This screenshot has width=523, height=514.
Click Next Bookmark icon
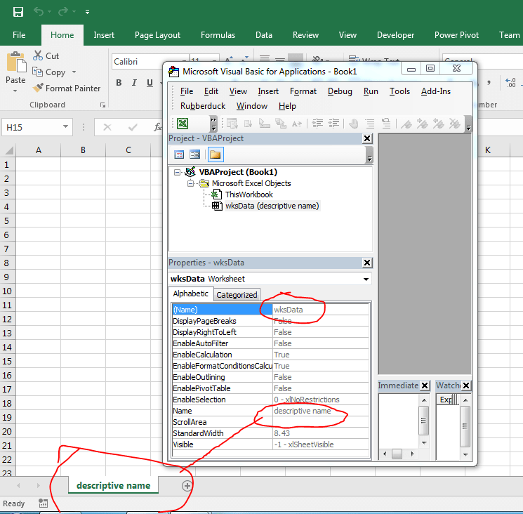(423, 124)
